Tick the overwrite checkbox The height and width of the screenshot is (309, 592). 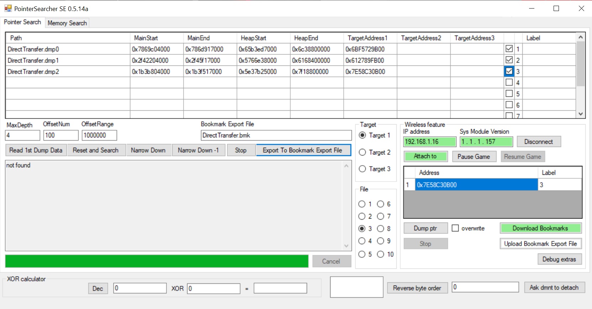455,228
